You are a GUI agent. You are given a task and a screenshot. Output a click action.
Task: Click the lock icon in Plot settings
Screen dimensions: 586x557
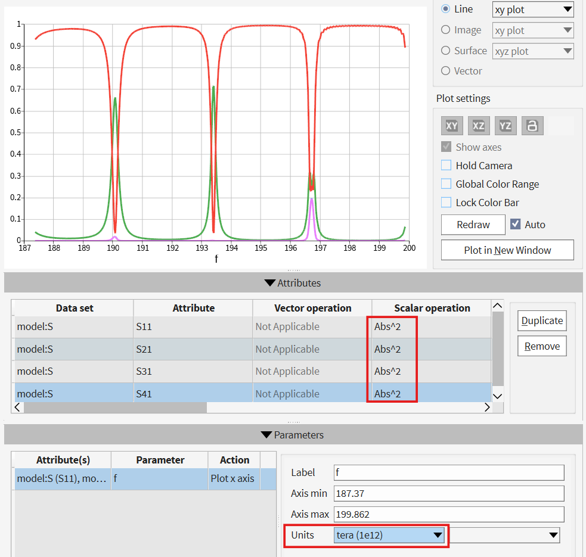coord(532,126)
